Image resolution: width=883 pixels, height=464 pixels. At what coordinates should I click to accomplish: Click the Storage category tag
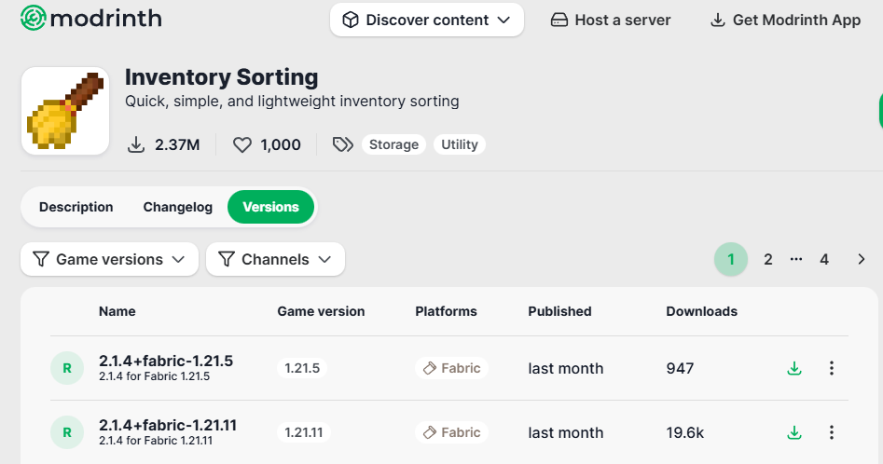tap(393, 144)
